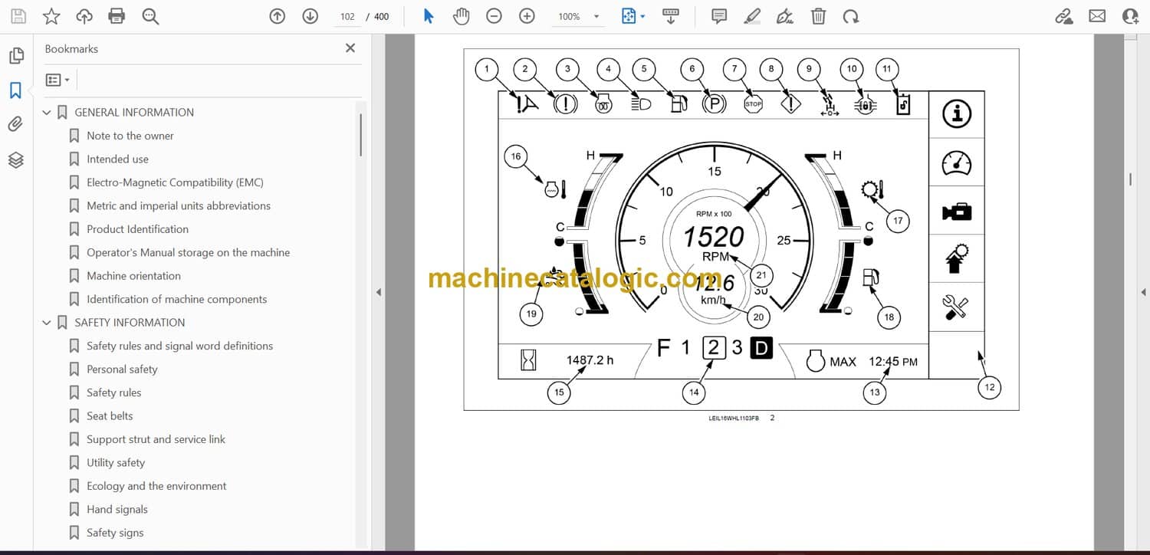
Task: Select the hand pan tool
Action: (461, 16)
